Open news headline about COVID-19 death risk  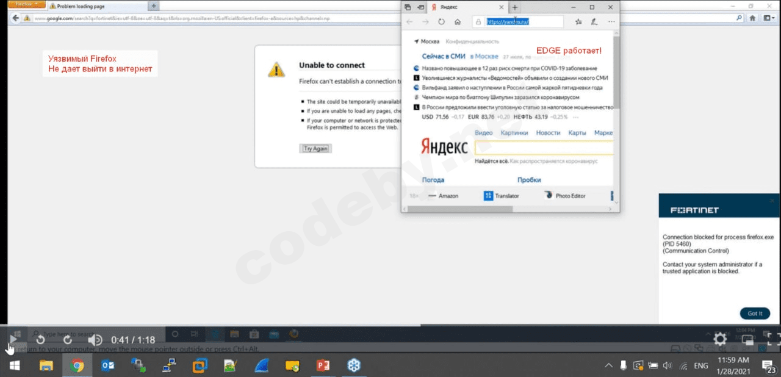(x=509, y=68)
